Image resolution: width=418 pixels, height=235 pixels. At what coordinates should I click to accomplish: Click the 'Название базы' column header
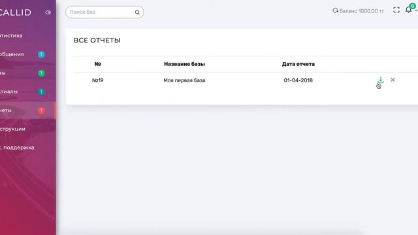tap(184, 64)
